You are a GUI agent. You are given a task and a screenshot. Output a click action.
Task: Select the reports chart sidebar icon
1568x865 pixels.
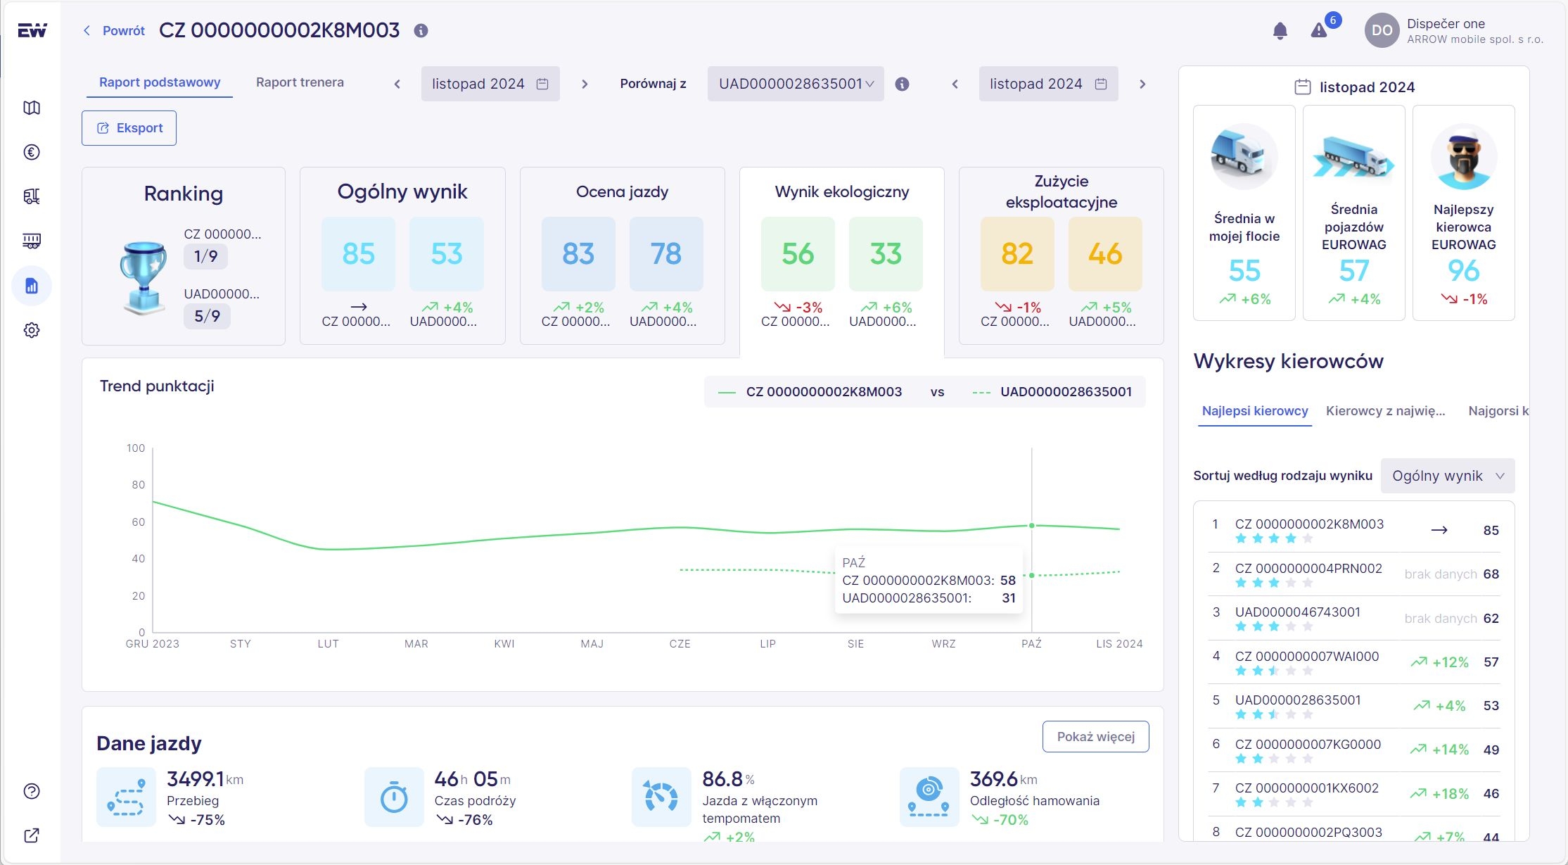(x=32, y=286)
